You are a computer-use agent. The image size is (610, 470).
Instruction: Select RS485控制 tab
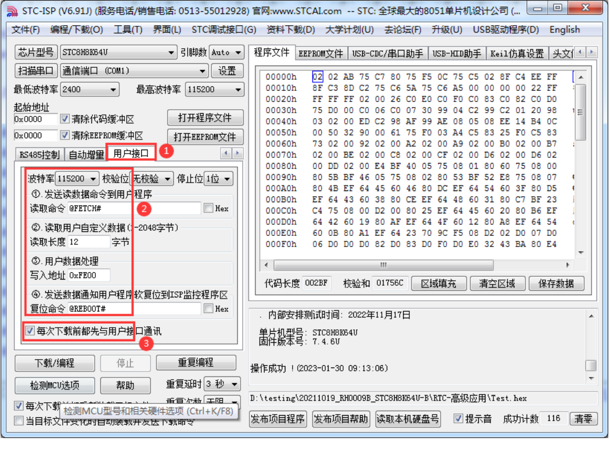pyautogui.click(x=40, y=155)
